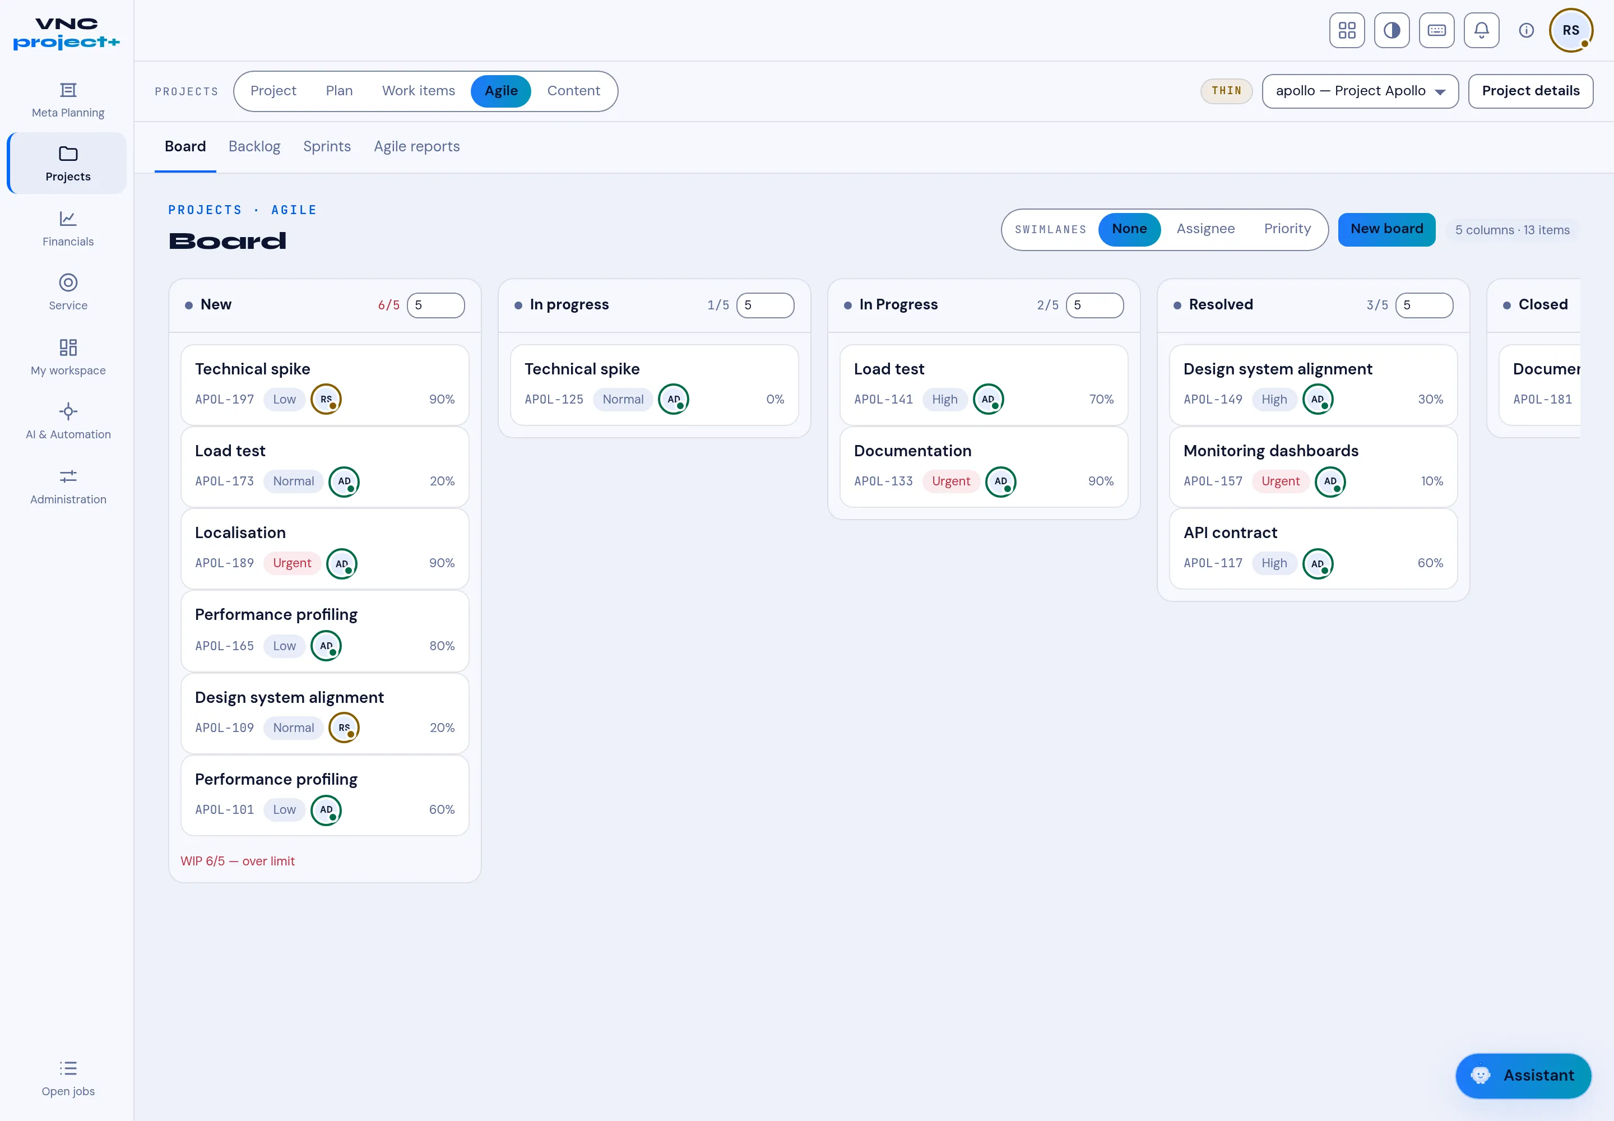1614x1121 pixels.
Task: Open AI & Automation section
Action: tap(67, 421)
